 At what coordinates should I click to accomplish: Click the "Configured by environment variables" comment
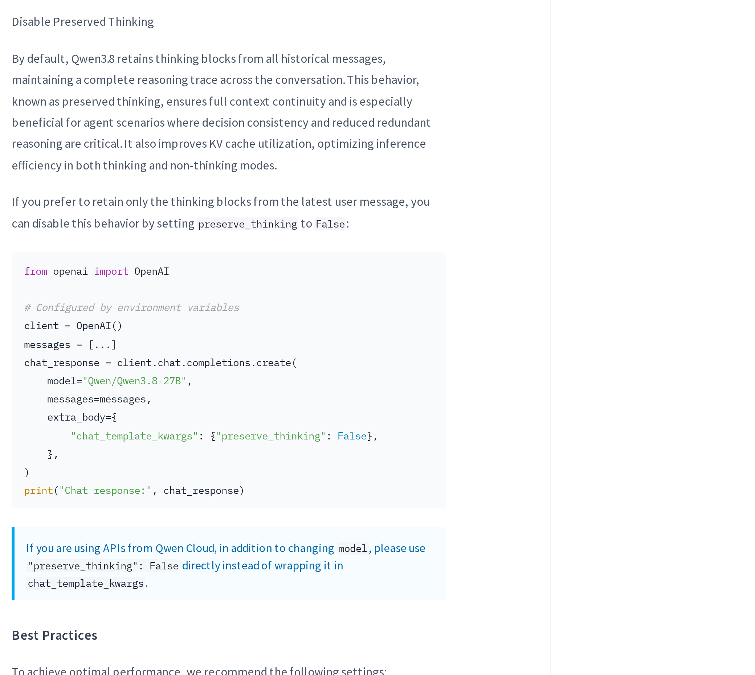pyautogui.click(x=132, y=308)
